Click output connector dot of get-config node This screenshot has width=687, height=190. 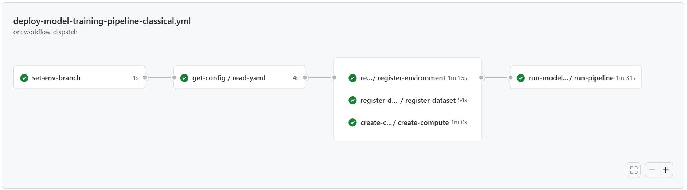(x=305, y=77)
